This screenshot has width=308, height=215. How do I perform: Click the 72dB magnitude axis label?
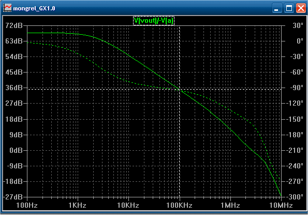14,25
